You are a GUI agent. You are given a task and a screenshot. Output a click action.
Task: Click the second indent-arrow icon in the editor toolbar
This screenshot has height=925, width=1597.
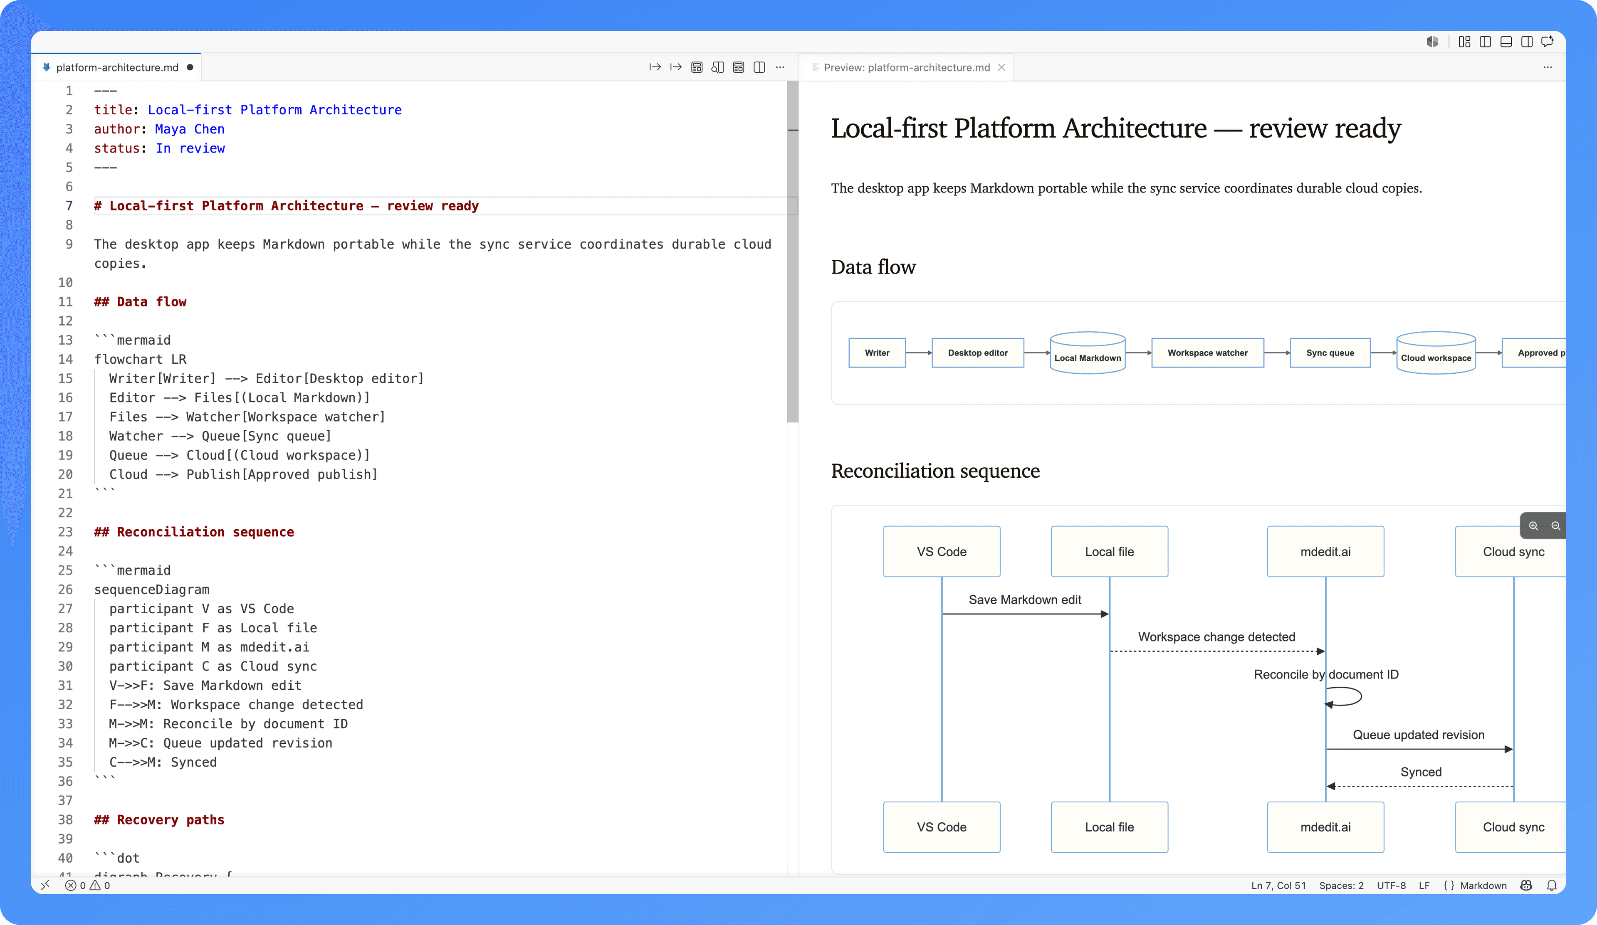675,67
